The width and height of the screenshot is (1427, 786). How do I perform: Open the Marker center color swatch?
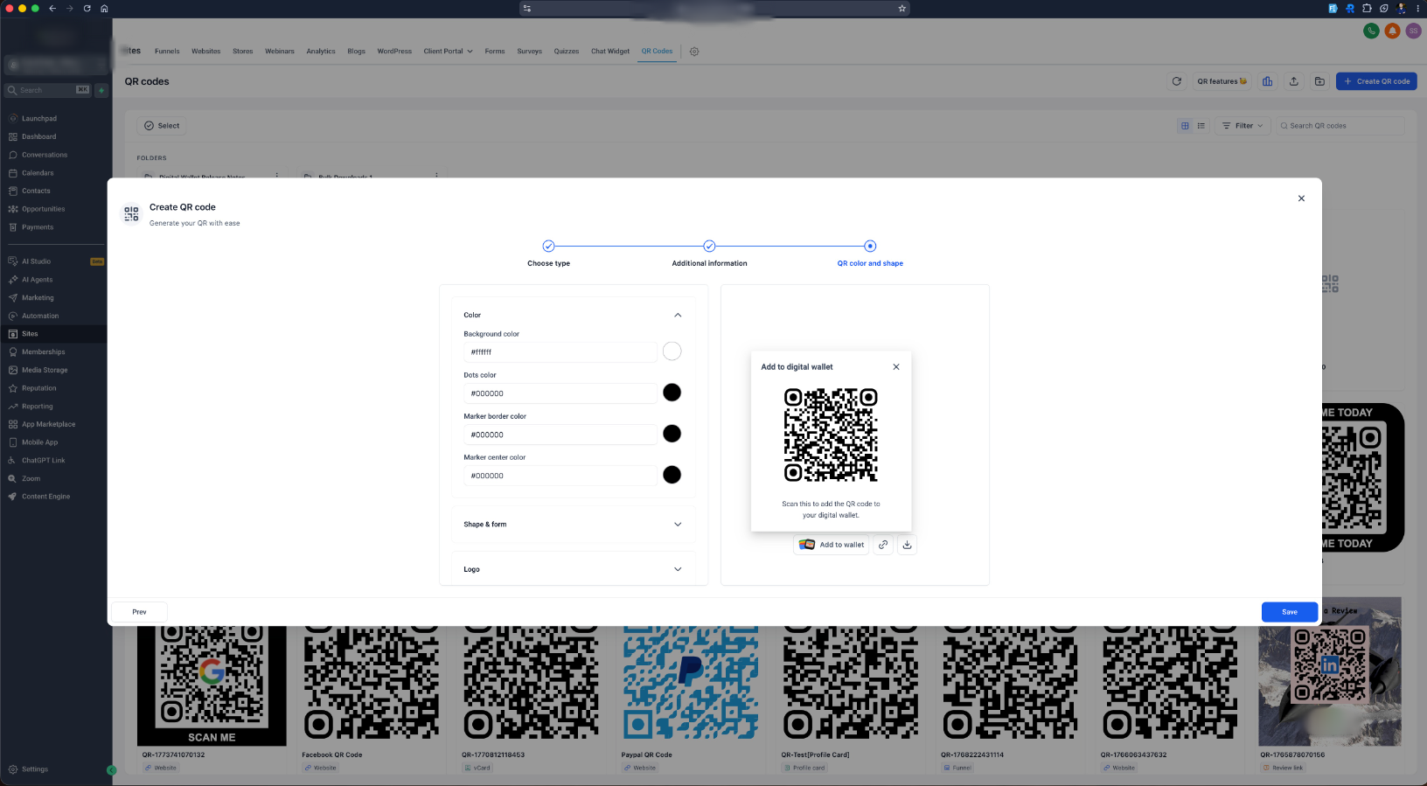click(x=672, y=475)
